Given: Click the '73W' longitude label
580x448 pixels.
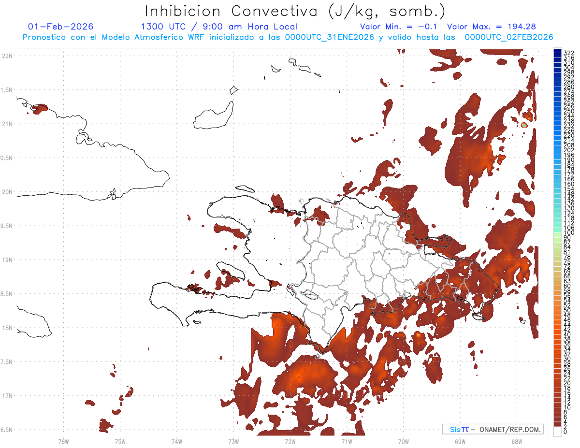Looking at the screenshot, I should coord(233,441).
